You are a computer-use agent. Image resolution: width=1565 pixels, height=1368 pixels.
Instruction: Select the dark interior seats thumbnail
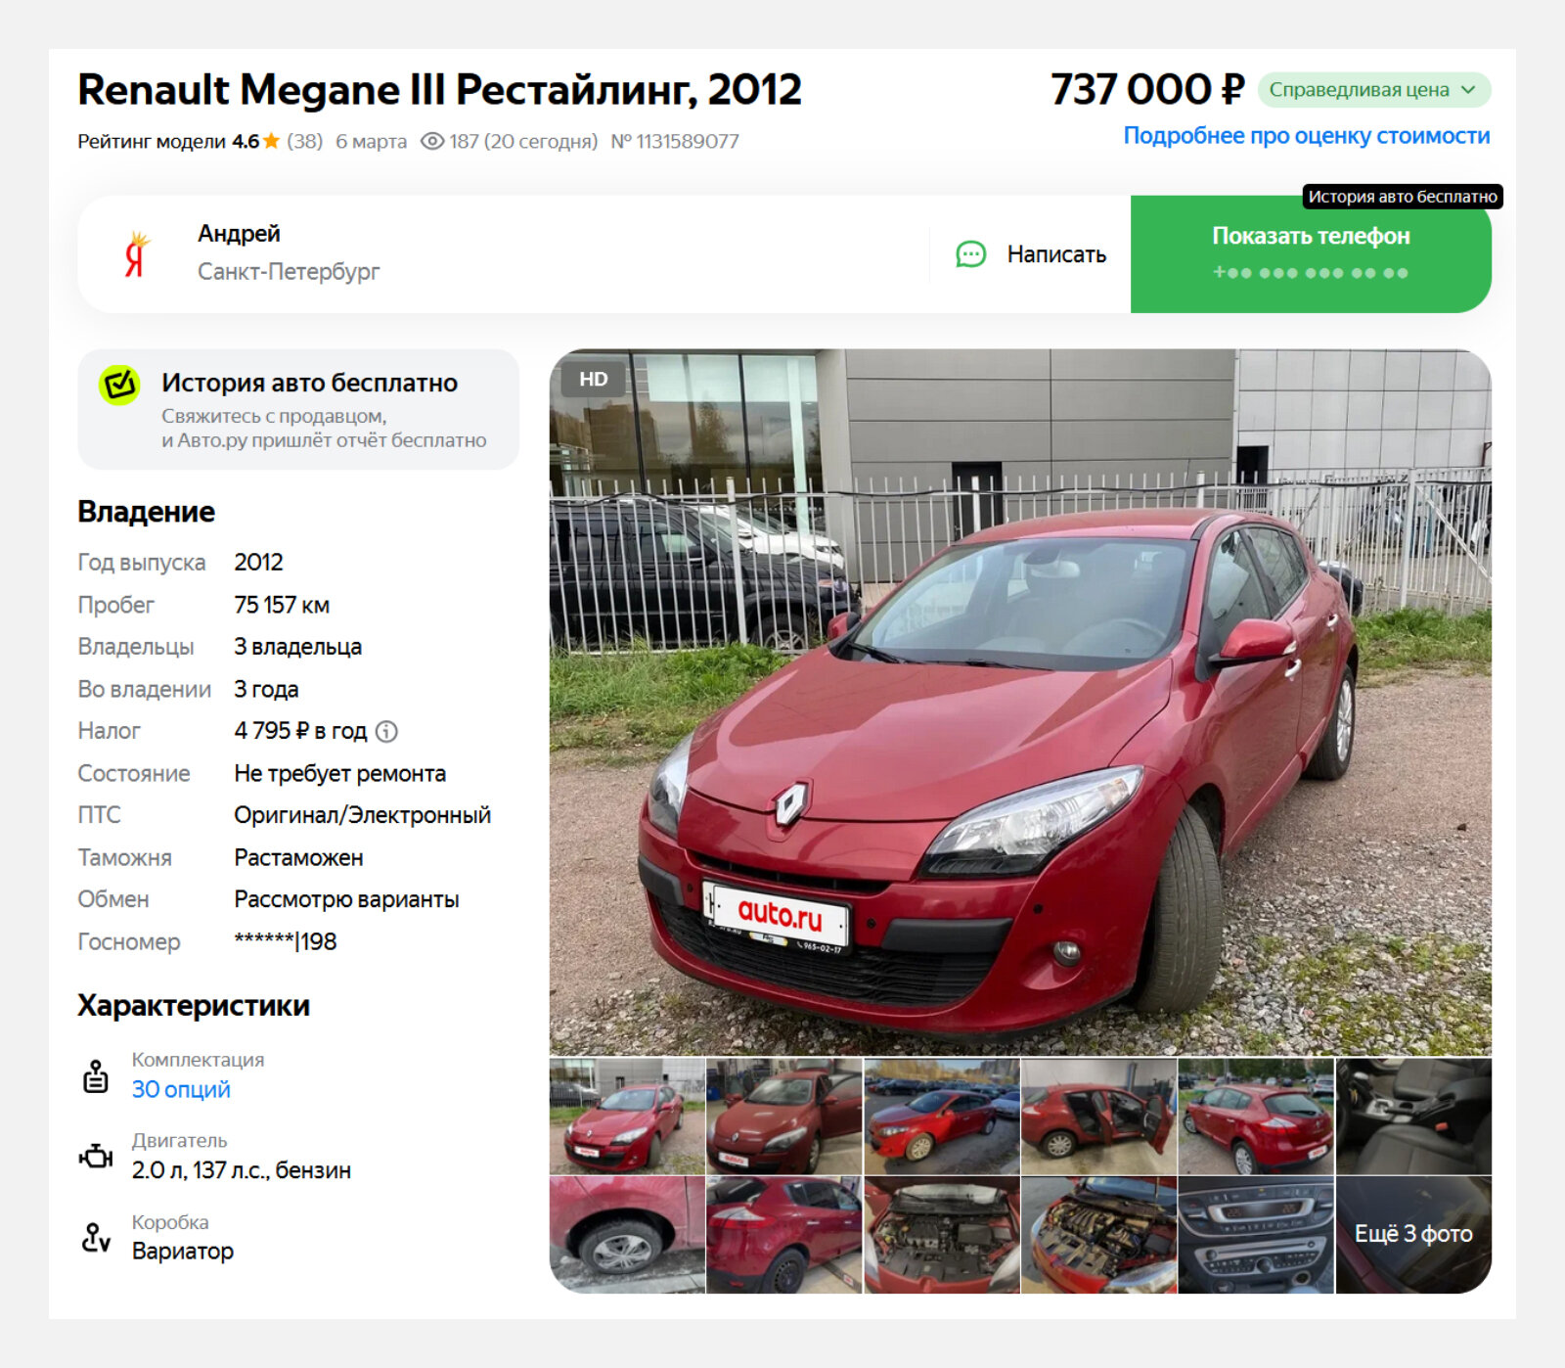1413,1117
